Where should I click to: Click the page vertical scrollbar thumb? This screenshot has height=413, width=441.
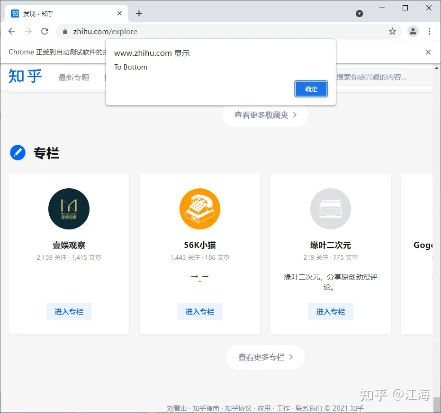(x=436, y=404)
